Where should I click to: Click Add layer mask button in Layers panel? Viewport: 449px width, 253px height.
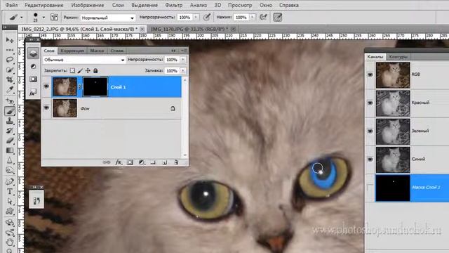[x=130, y=162]
